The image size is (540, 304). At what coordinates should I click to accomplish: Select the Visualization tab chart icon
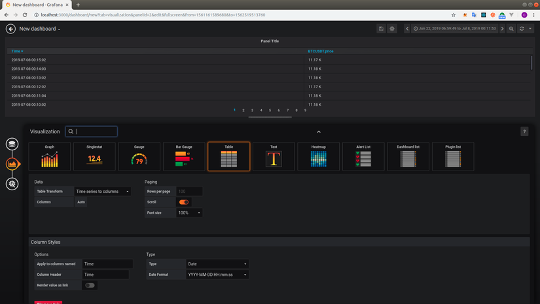(x=12, y=163)
